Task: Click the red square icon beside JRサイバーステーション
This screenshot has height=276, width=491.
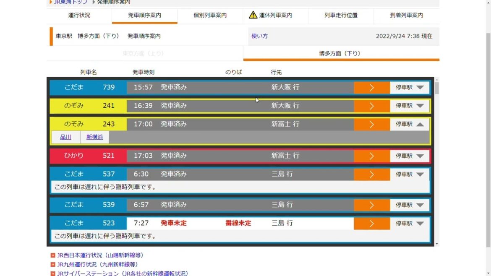Action: coord(52,273)
